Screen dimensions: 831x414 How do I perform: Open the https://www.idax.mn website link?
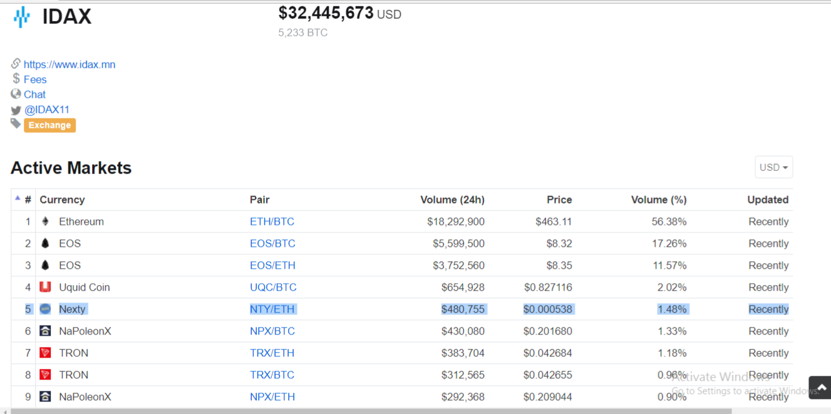[70, 65]
